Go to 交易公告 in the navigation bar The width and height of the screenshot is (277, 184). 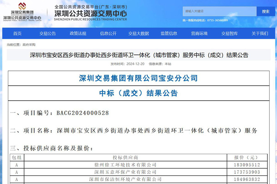click(48, 34)
